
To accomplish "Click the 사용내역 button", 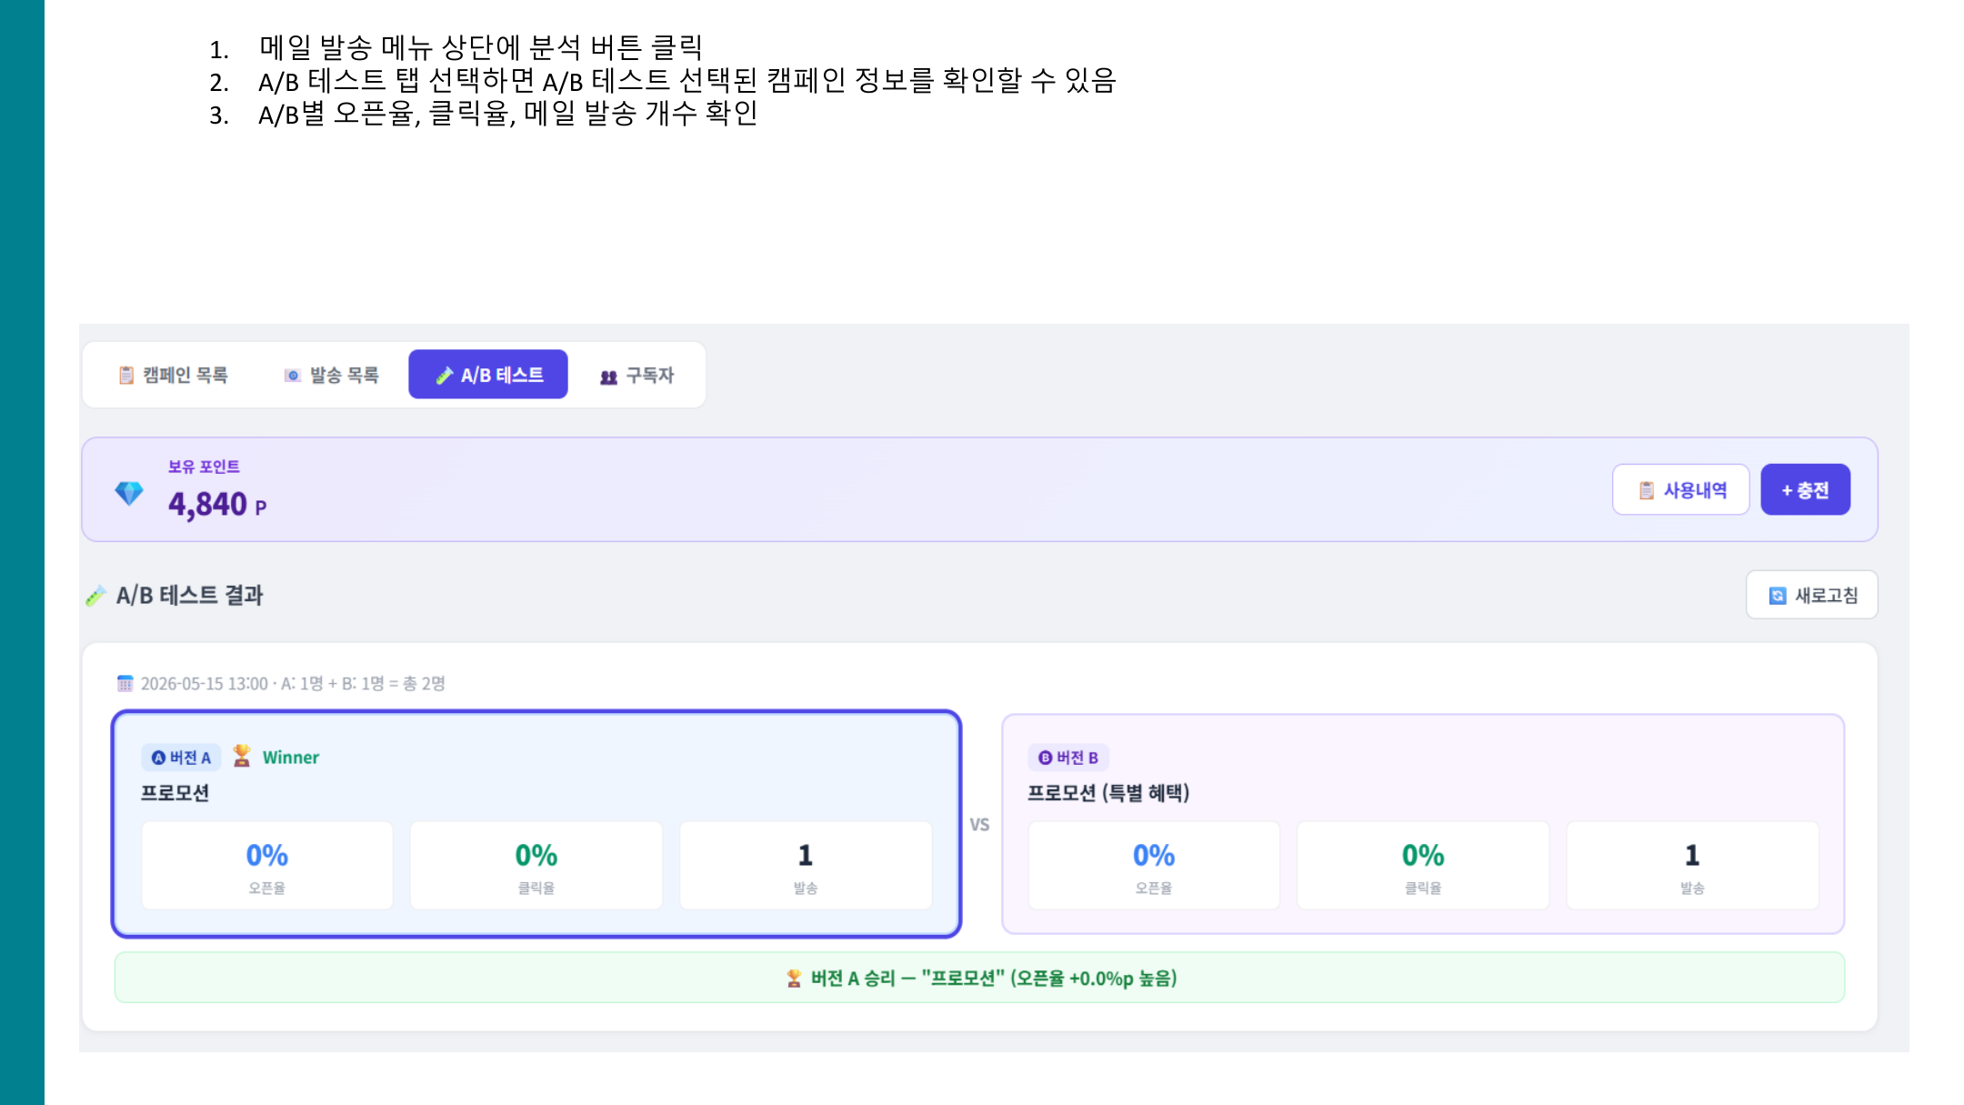I will [x=1681, y=490].
